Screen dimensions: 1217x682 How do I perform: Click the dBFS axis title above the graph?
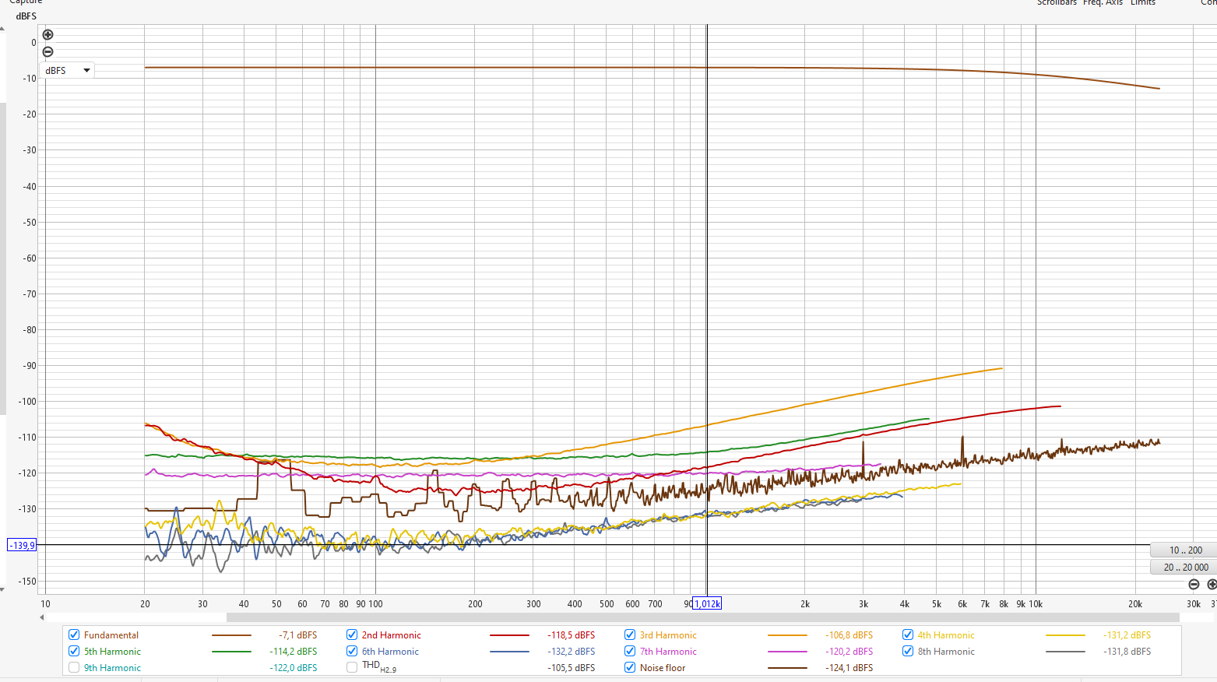point(26,16)
